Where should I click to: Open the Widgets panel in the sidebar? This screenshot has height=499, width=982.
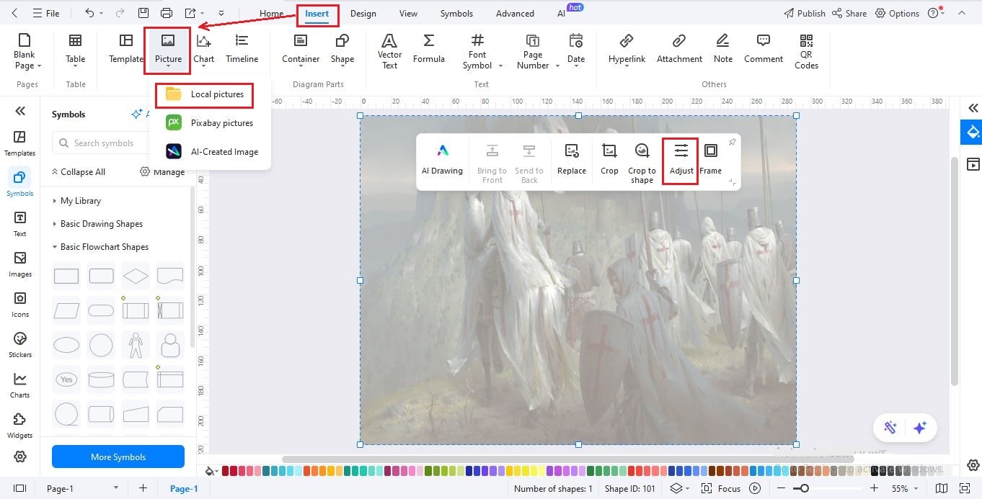point(19,426)
